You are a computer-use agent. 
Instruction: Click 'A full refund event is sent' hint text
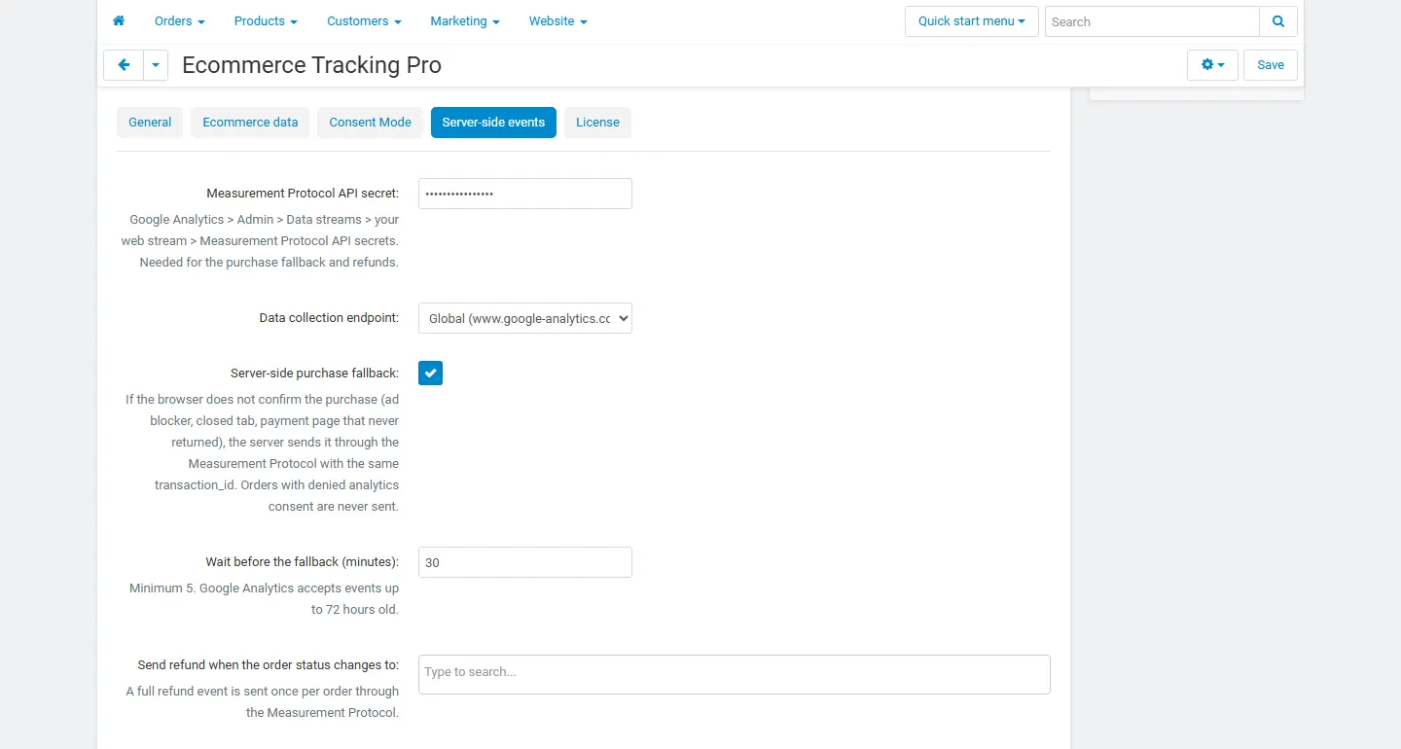[263, 702]
